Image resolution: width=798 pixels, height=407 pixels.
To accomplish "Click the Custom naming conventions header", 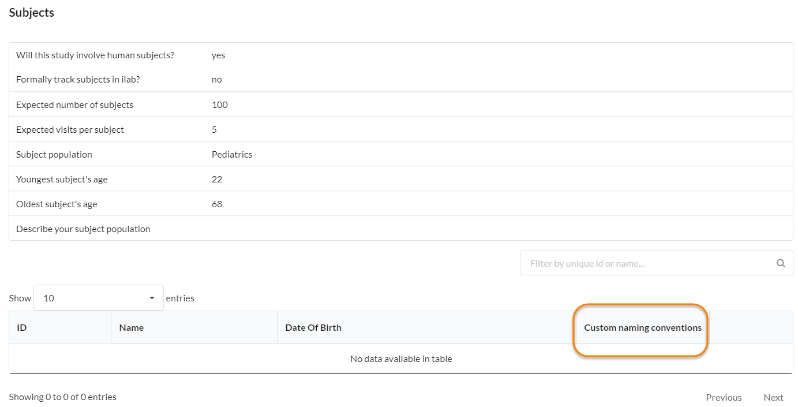I will point(643,327).
